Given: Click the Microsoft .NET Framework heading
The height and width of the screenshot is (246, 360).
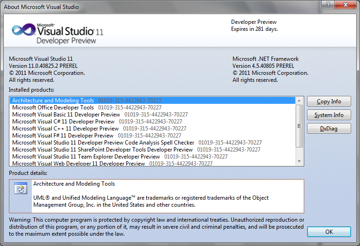Looking at the screenshot, I should point(265,59).
